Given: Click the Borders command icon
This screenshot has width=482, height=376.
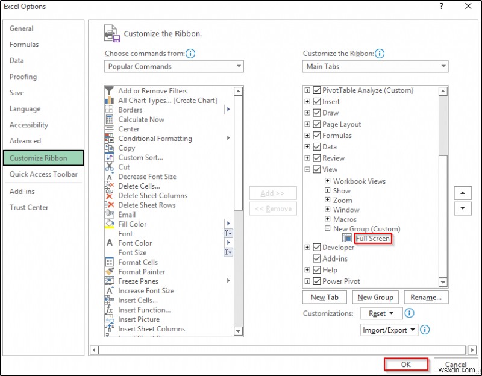Looking at the screenshot, I should coord(110,110).
